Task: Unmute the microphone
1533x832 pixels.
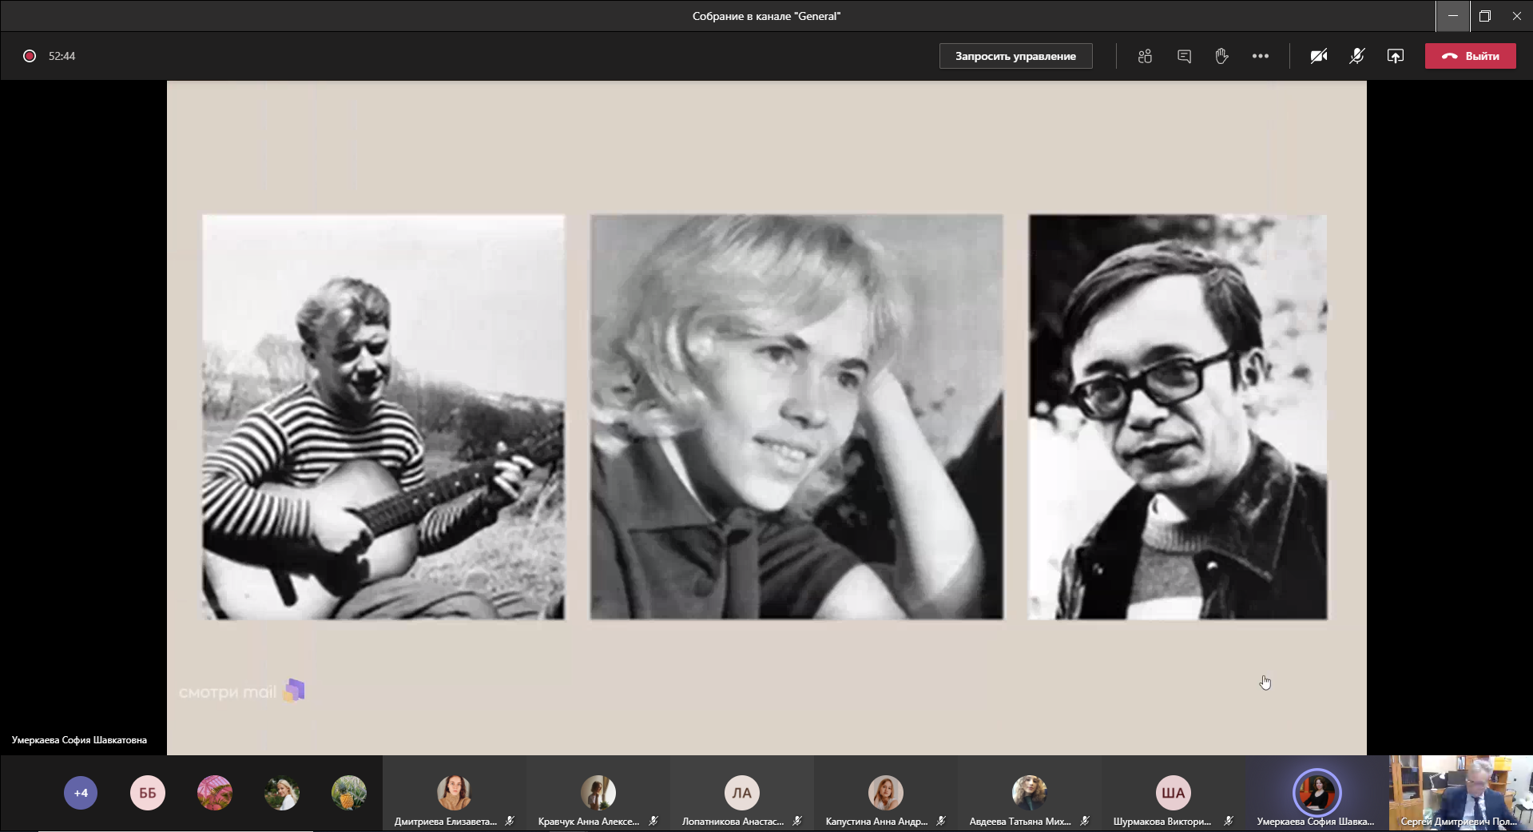Action: click(1356, 56)
